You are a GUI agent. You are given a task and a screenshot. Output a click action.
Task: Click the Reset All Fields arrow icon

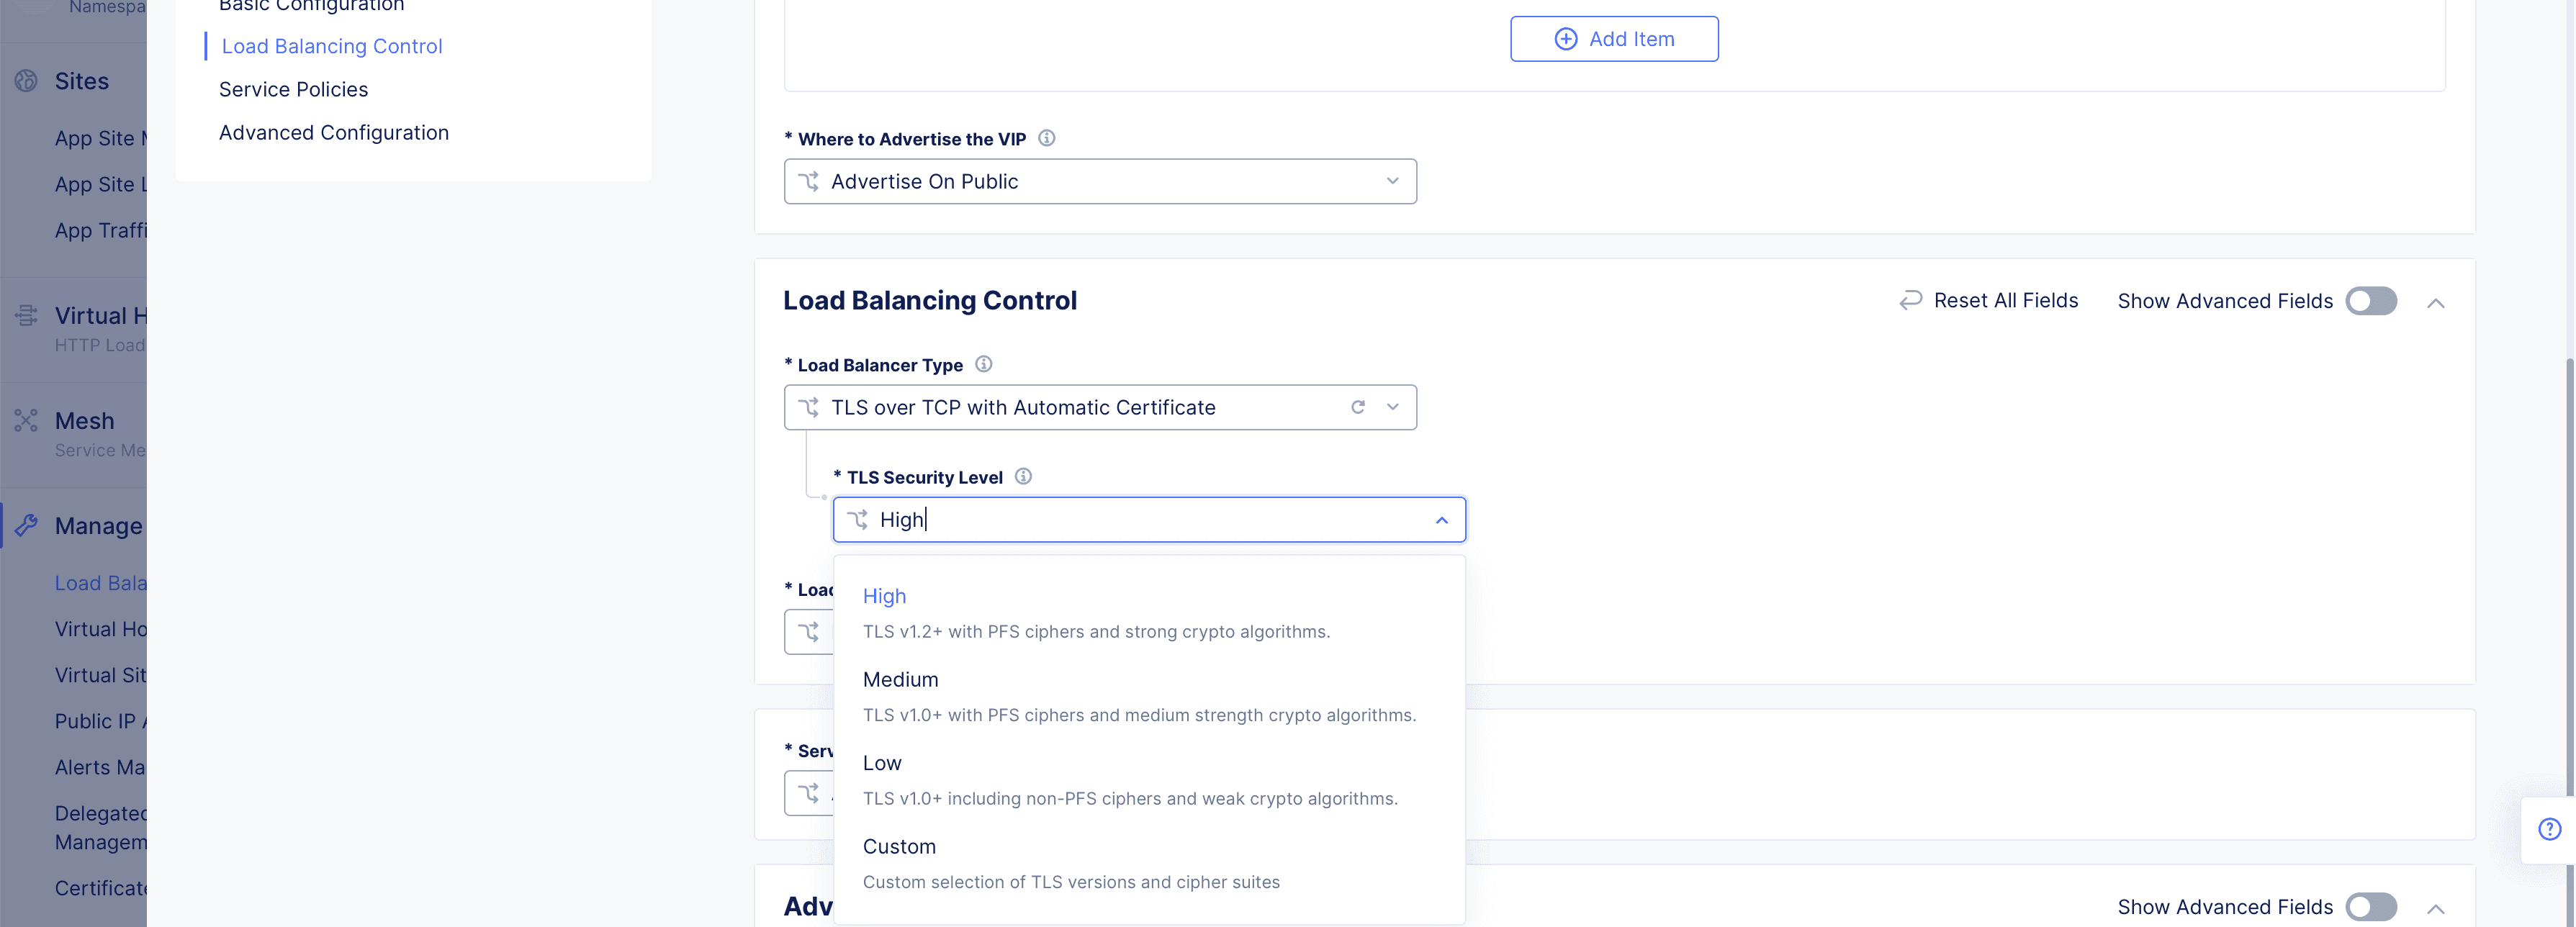pyautogui.click(x=1910, y=300)
